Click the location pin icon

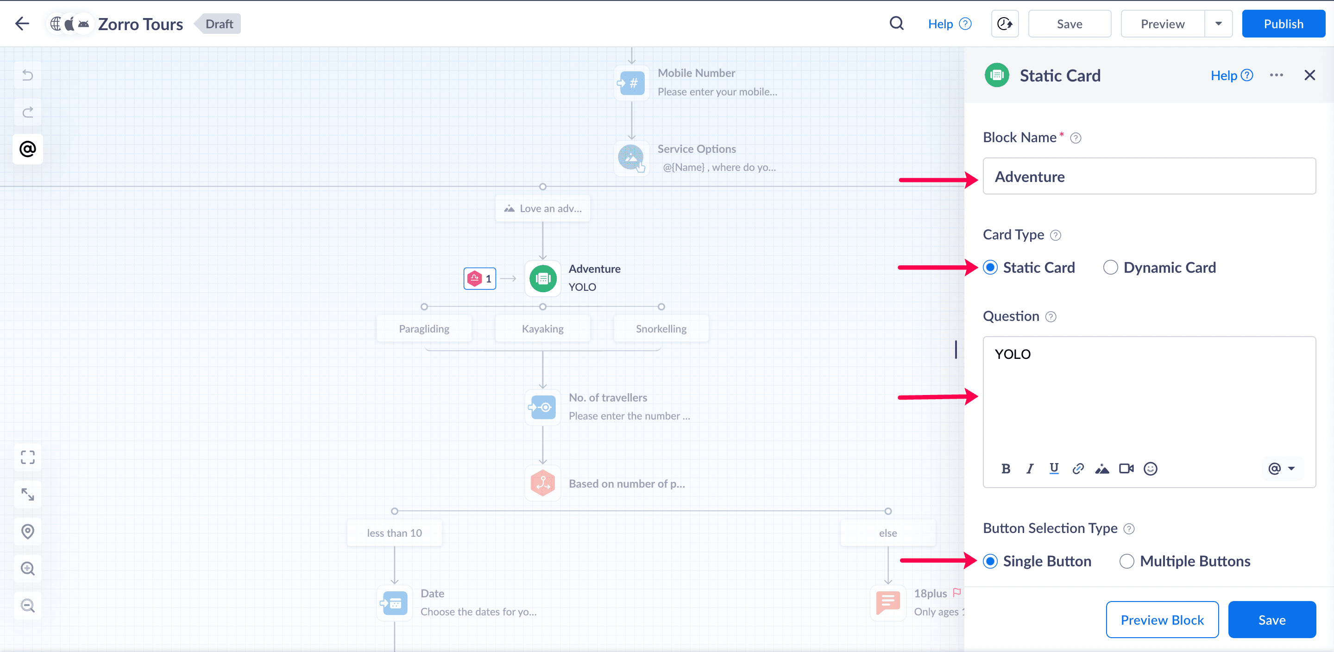27,531
